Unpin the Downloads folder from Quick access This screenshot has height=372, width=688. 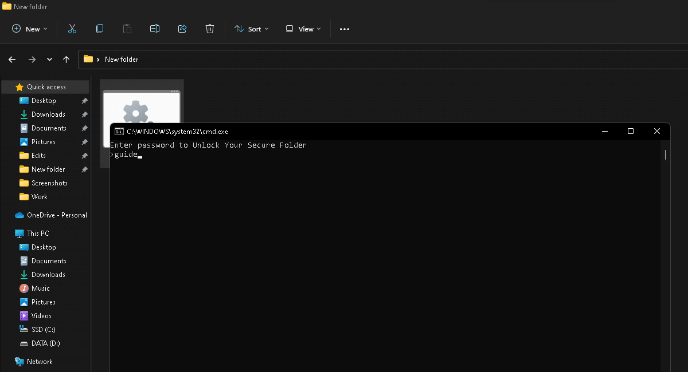pos(84,114)
